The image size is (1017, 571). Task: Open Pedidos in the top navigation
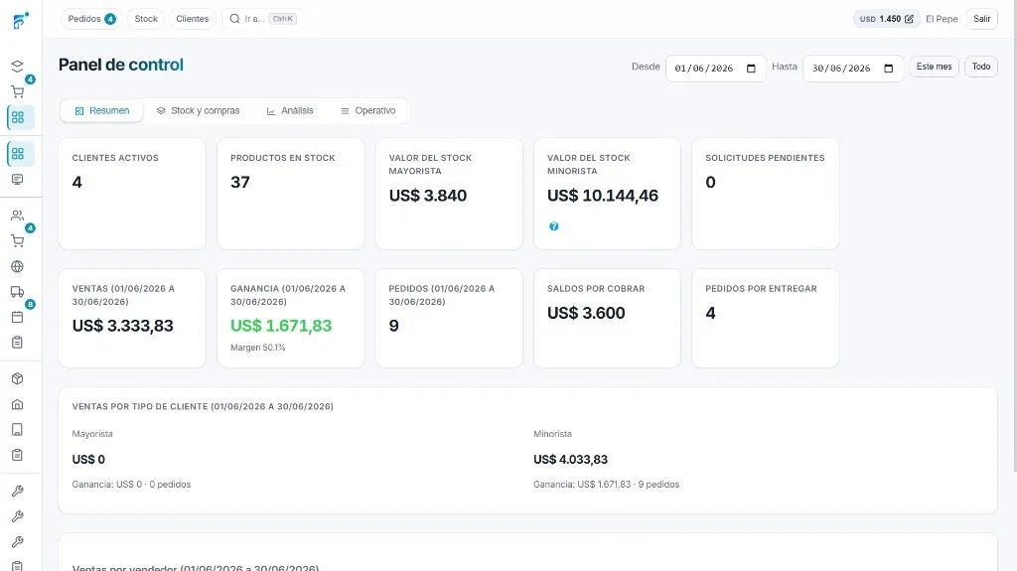[91, 19]
